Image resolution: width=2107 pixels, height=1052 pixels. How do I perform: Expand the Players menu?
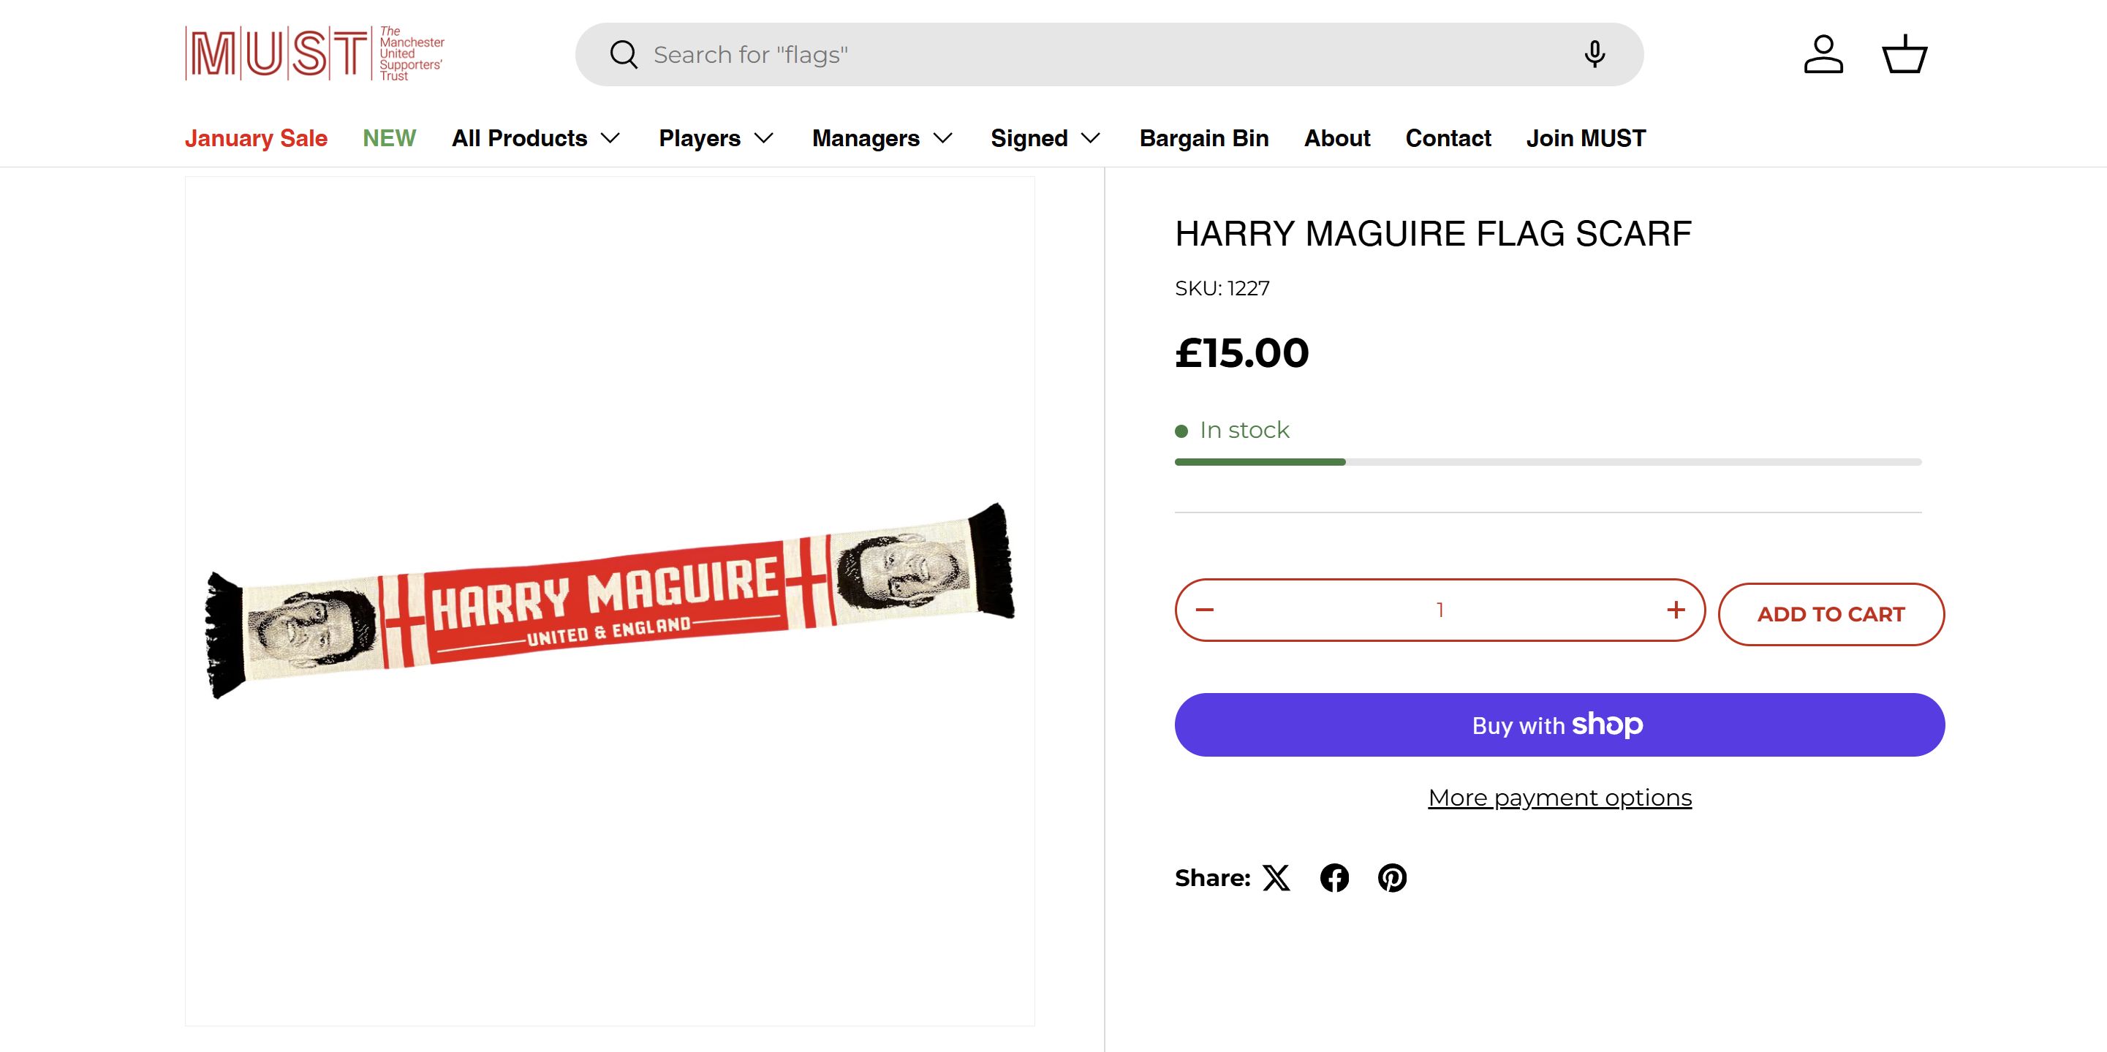(716, 138)
